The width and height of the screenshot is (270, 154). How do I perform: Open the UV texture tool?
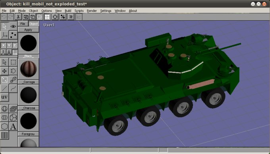click(4, 97)
